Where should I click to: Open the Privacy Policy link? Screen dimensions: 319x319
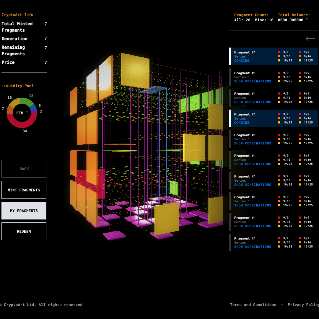303,305
